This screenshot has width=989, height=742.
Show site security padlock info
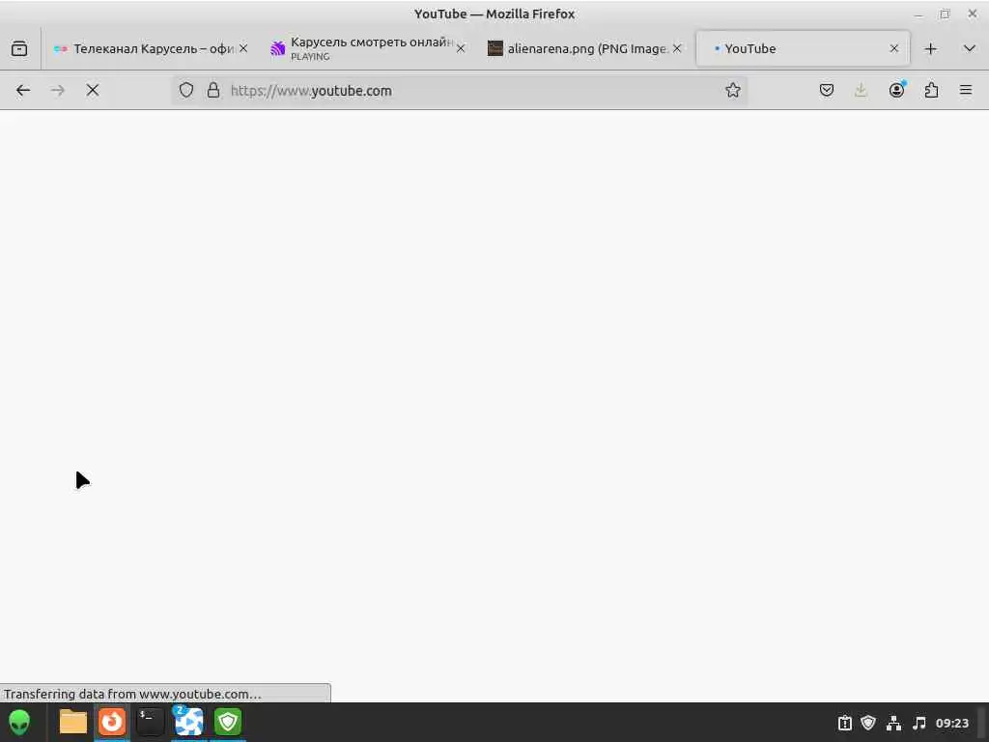pyautogui.click(x=213, y=90)
